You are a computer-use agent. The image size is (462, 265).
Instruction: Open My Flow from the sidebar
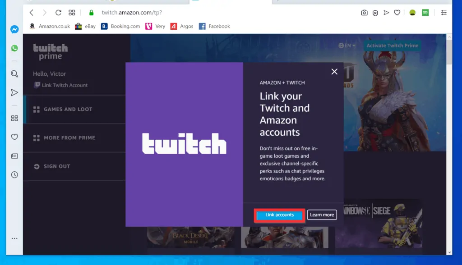14,92
